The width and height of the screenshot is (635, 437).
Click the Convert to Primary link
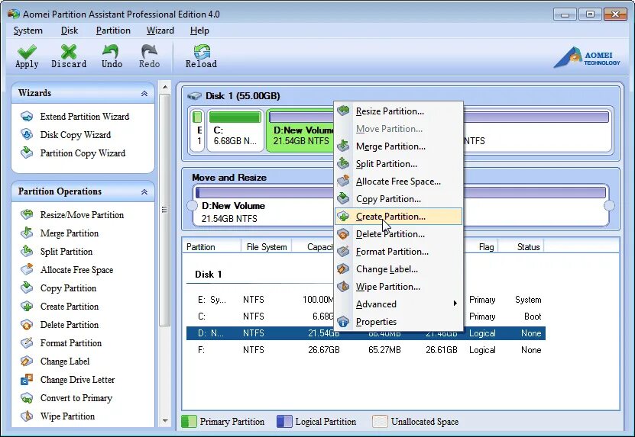click(x=76, y=398)
